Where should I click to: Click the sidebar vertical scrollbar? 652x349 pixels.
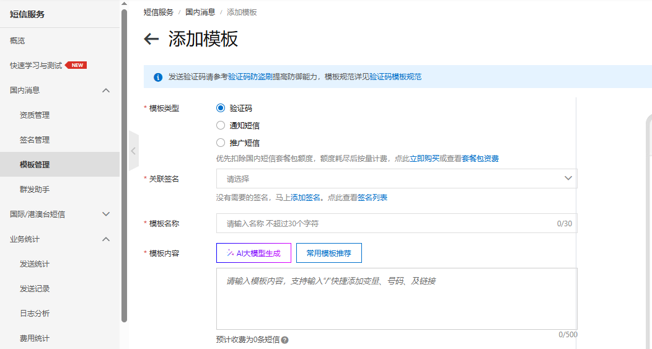click(x=124, y=166)
